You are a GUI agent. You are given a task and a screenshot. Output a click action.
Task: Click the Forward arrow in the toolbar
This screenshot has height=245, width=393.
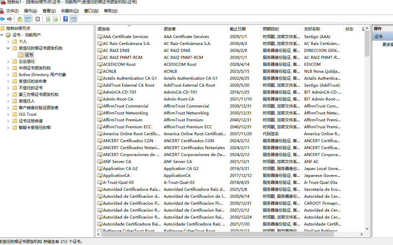point(10,19)
